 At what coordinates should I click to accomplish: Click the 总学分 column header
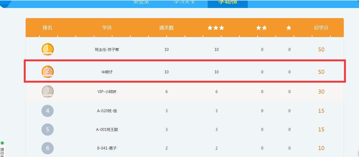pyautogui.click(x=321, y=28)
